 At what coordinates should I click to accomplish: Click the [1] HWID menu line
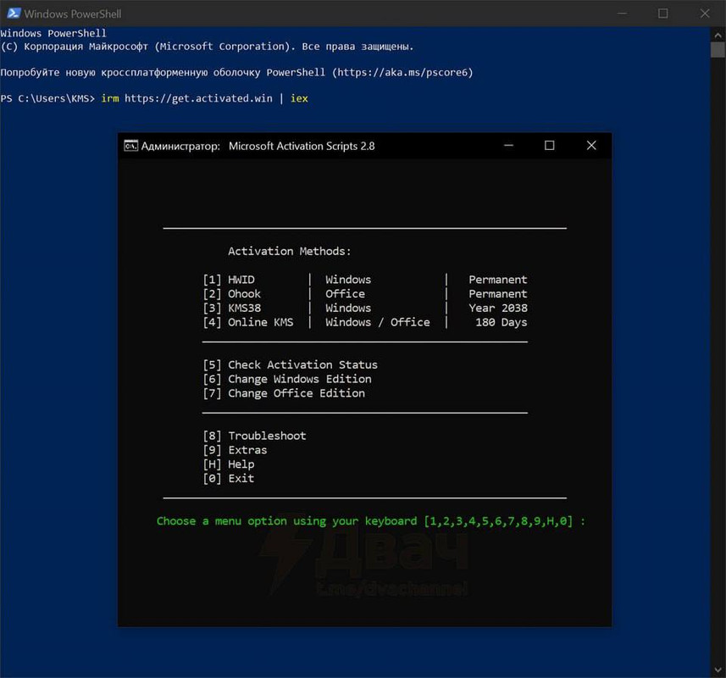coord(365,280)
